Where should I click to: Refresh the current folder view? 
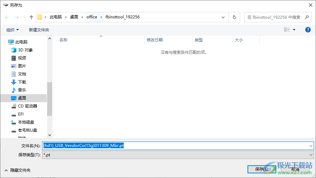tap(234, 17)
